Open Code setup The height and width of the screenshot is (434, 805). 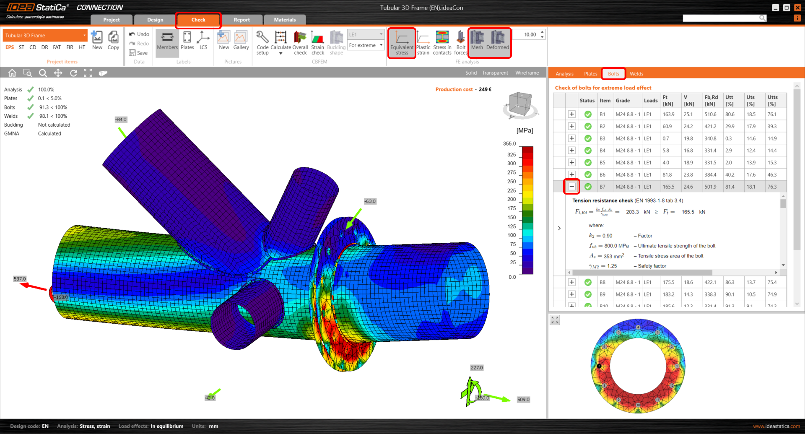(x=262, y=43)
